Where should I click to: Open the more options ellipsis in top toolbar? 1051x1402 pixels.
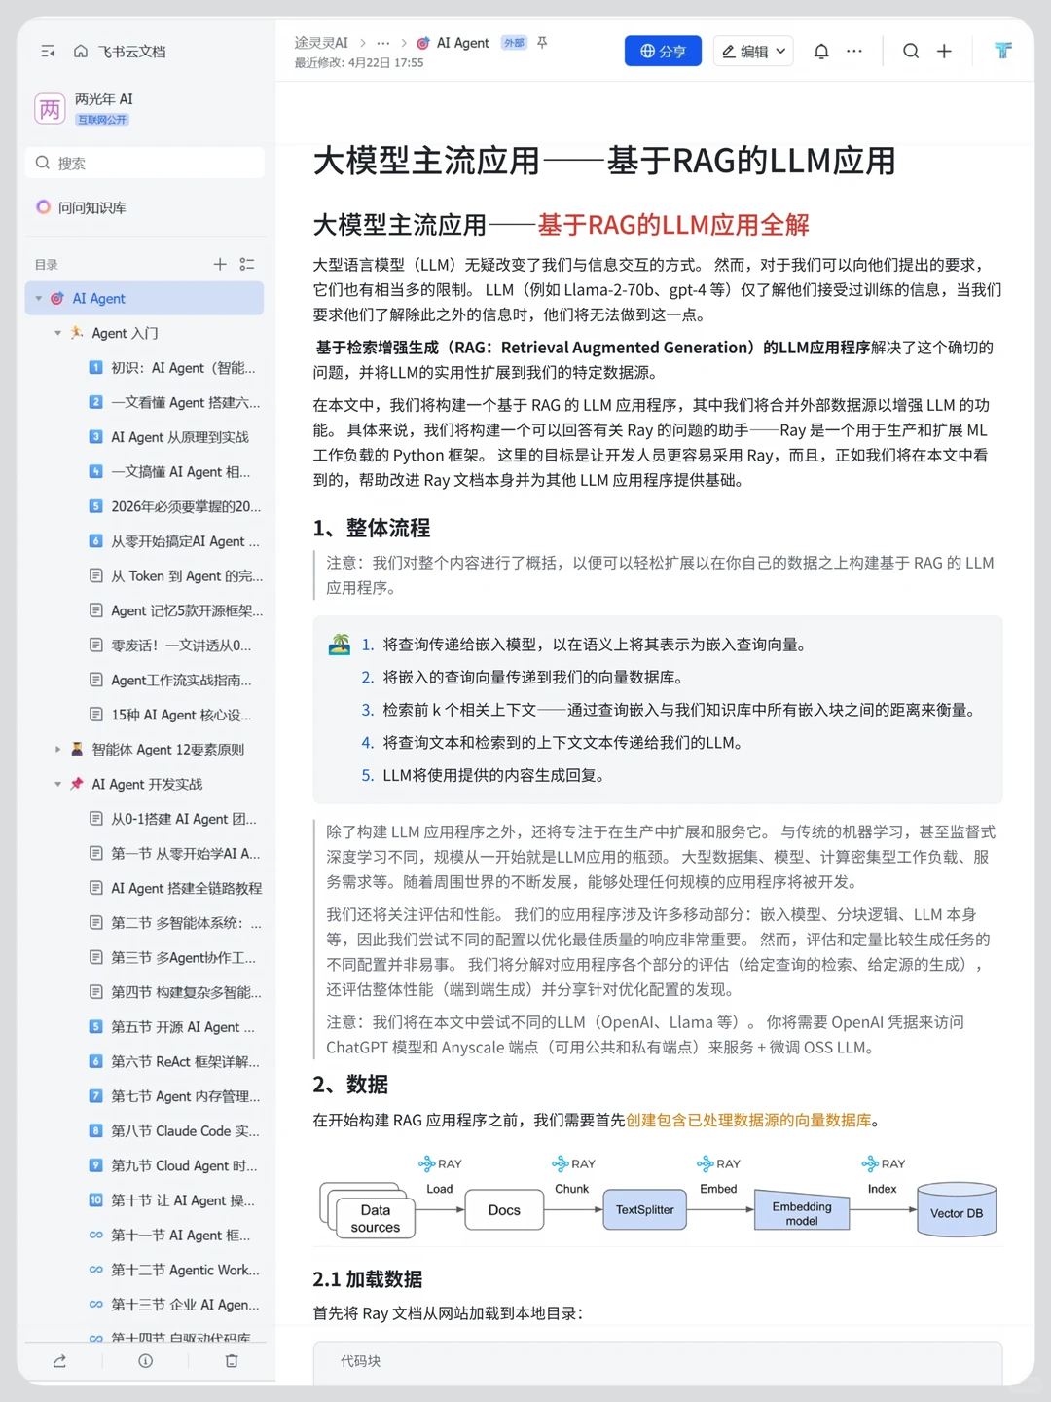(x=854, y=51)
